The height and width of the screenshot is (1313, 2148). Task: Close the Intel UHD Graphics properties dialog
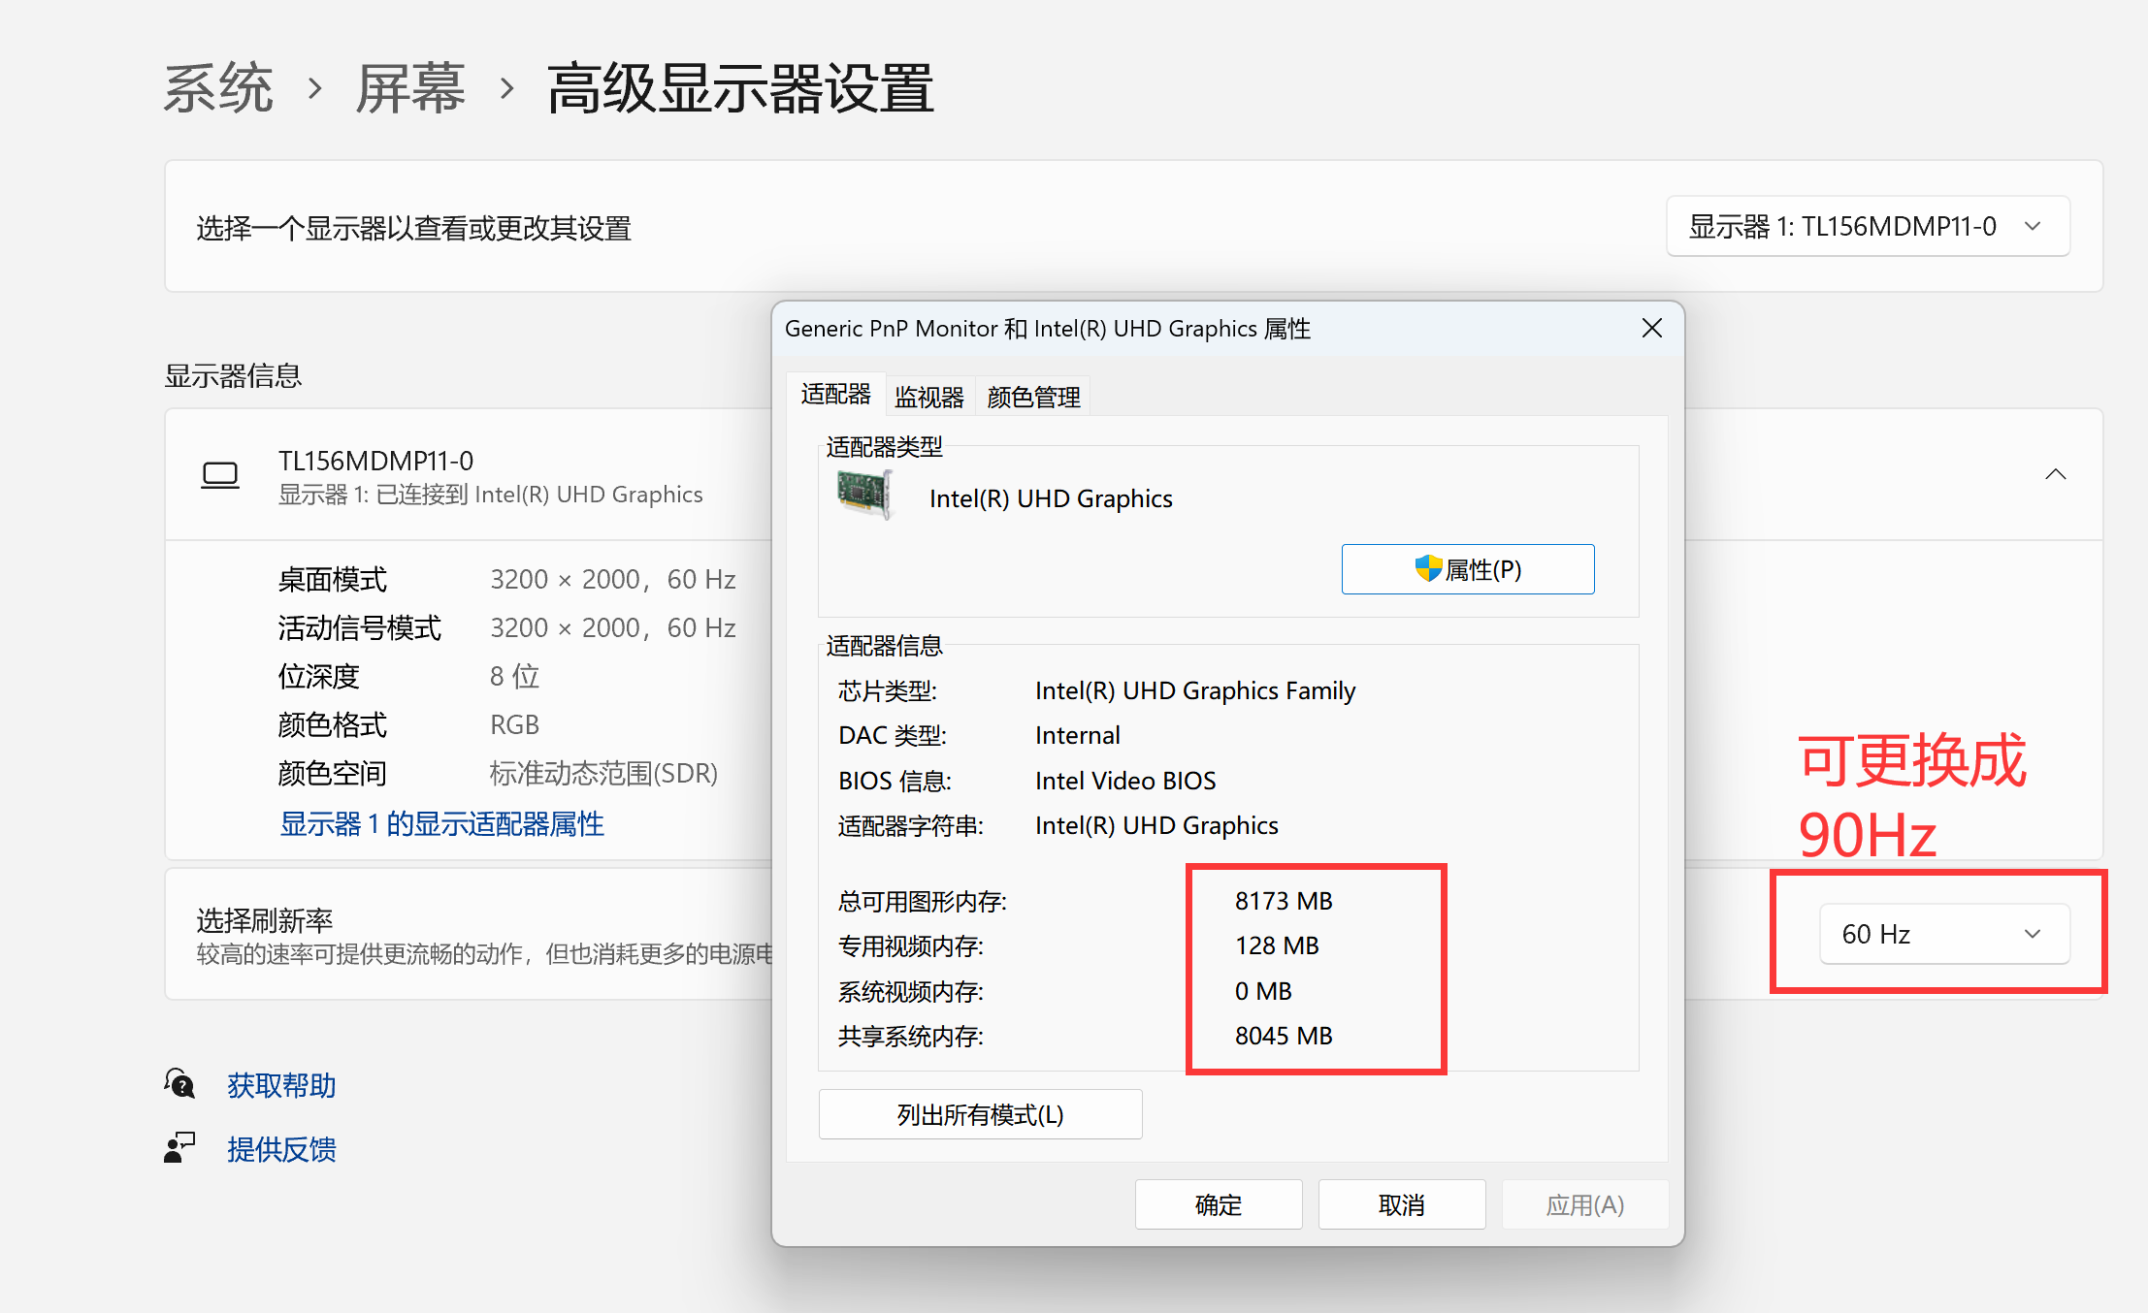(x=1652, y=329)
